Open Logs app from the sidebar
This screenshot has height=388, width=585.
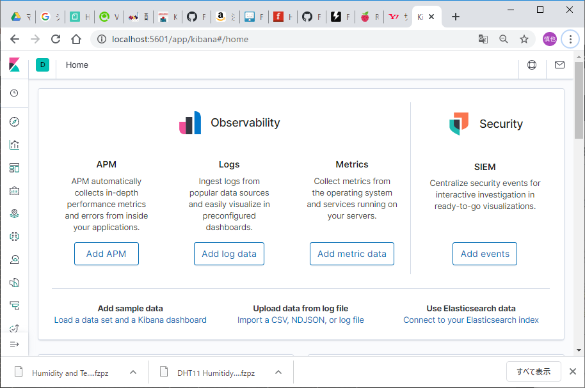(x=14, y=283)
